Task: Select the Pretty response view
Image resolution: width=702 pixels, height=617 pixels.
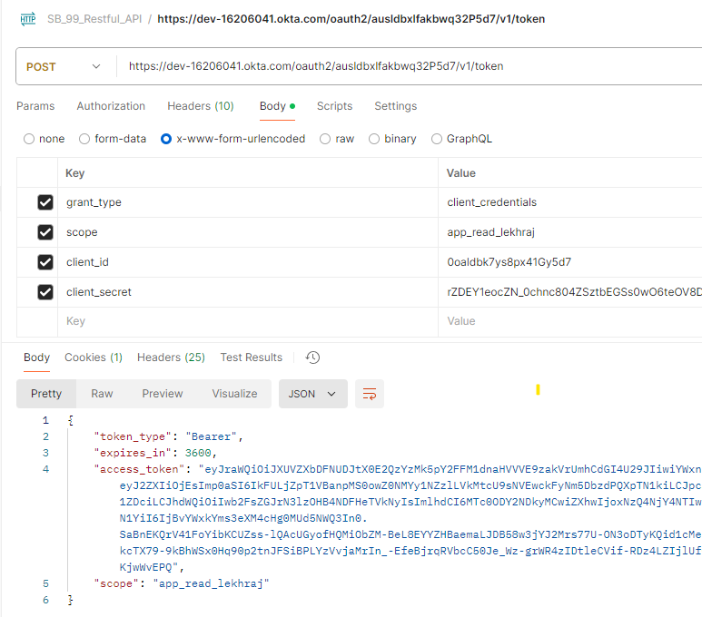Action: (x=46, y=394)
